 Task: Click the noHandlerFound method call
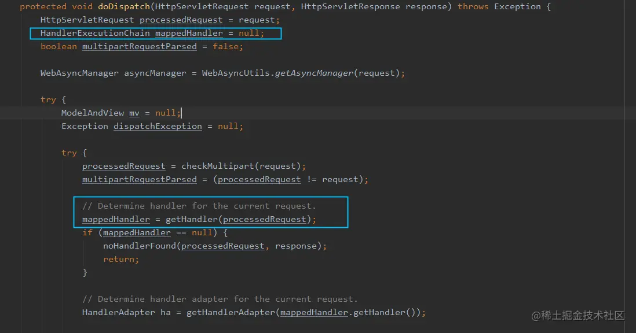click(140, 246)
